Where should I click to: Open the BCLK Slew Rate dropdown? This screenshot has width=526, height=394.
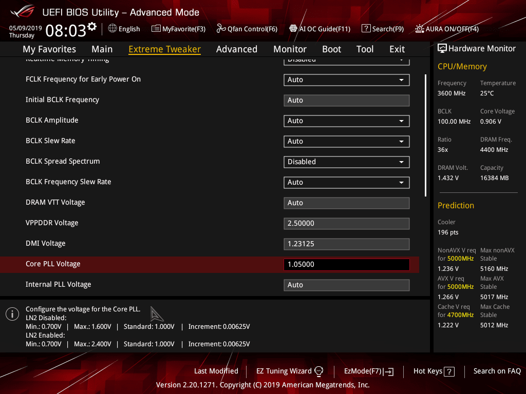click(347, 142)
